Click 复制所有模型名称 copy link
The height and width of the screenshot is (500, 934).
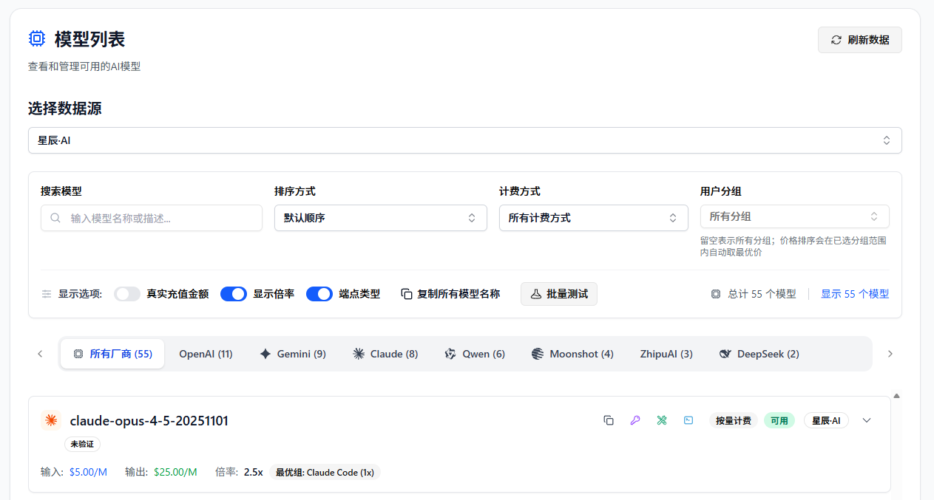tap(450, 294)
